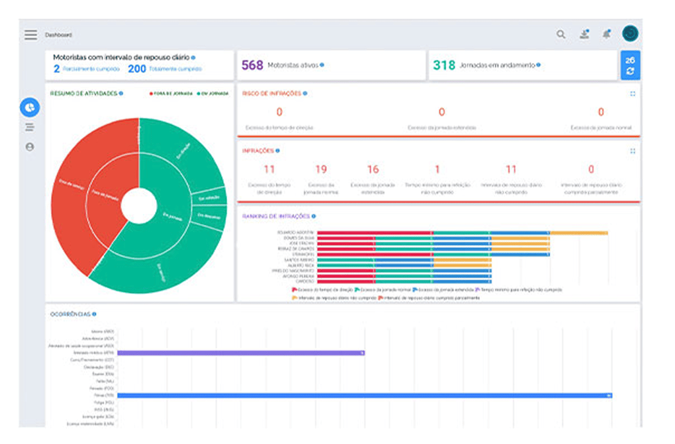This screenshot has height=444, width=675.
Task: Toggle Em Jornada legend in activities chart
Action: tap(213, 94)
